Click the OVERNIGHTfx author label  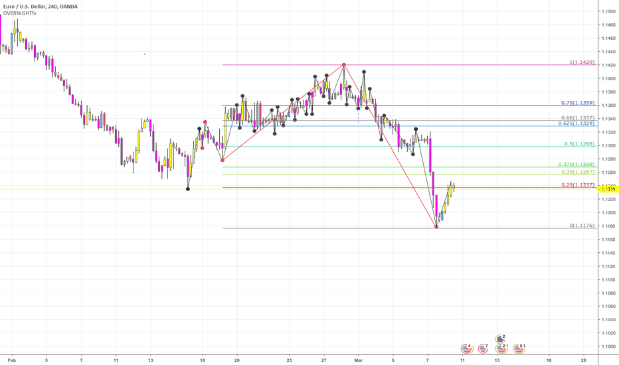pos(20,13)
